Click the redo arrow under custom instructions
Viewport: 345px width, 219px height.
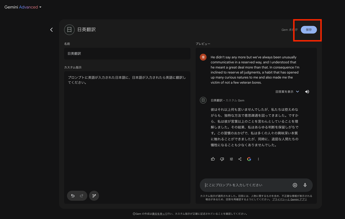click(x=82, y=196)
